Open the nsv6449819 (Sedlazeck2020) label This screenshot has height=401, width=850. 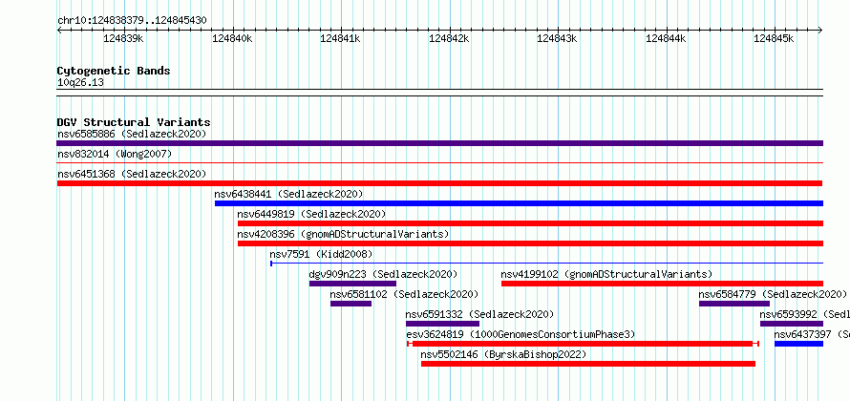point(311,214)
